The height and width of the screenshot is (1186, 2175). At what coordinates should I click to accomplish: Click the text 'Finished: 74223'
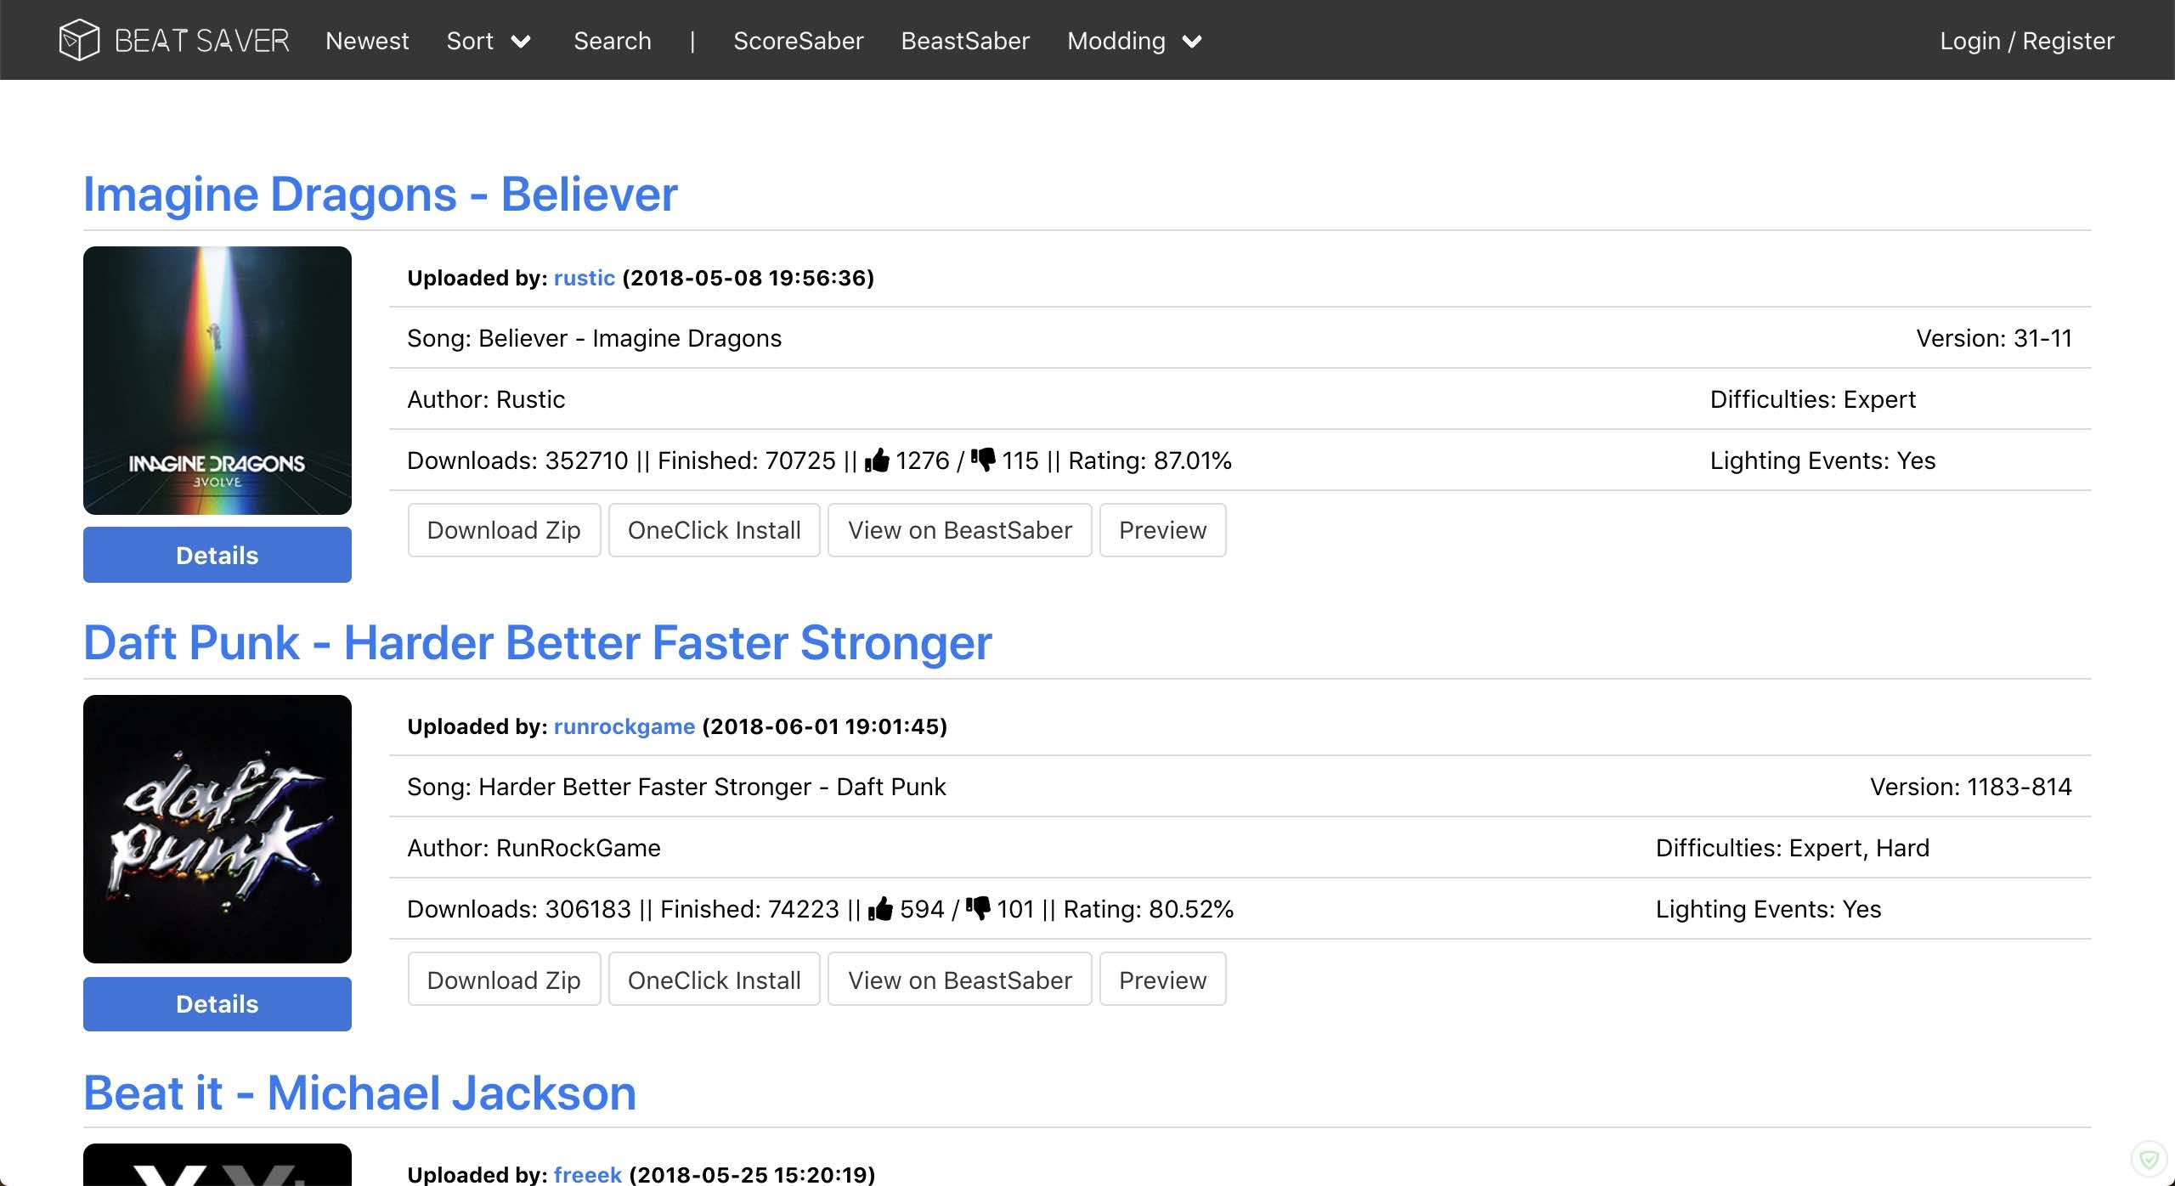pos(749,909)
